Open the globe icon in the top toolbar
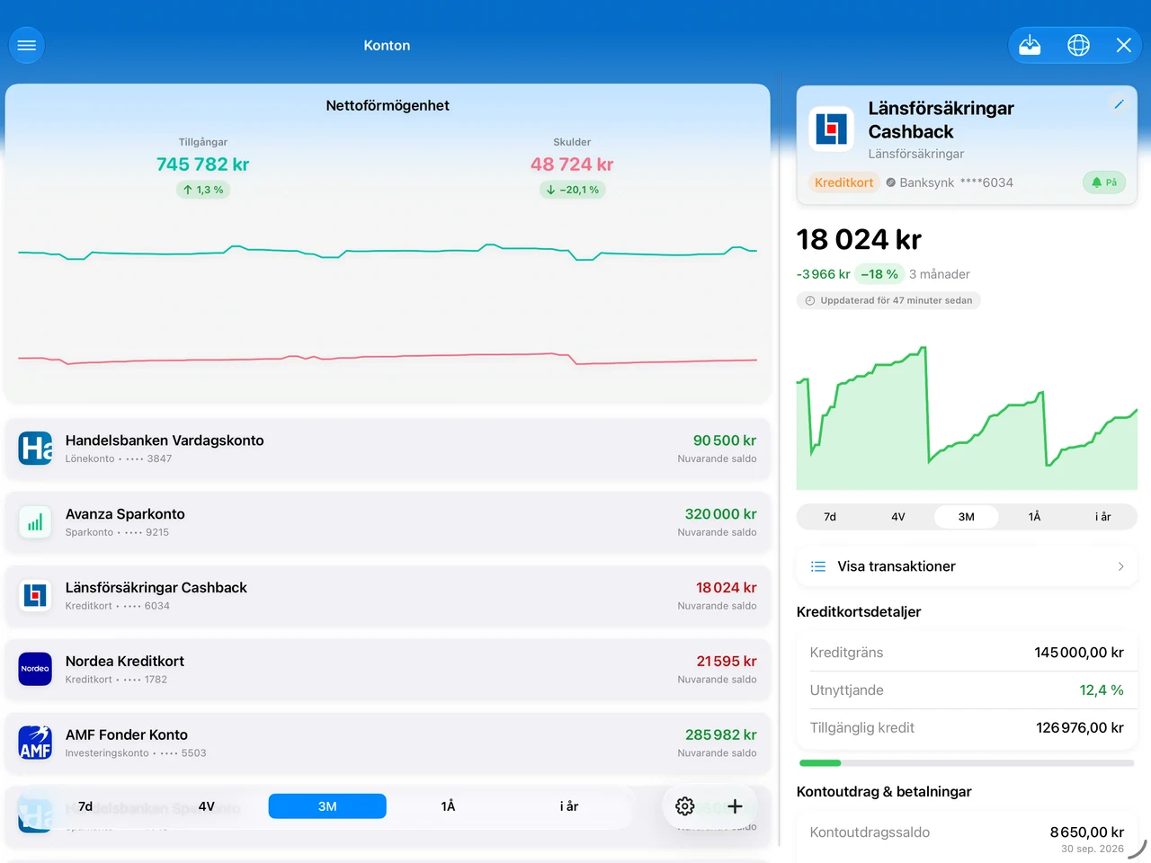This screenshot has width=1151, height=863. click(x=1078, y=45)
